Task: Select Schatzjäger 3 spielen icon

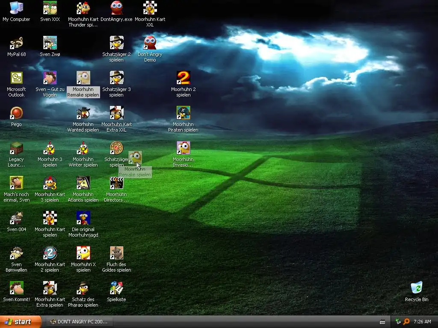Action: click(x=116, y=78)
